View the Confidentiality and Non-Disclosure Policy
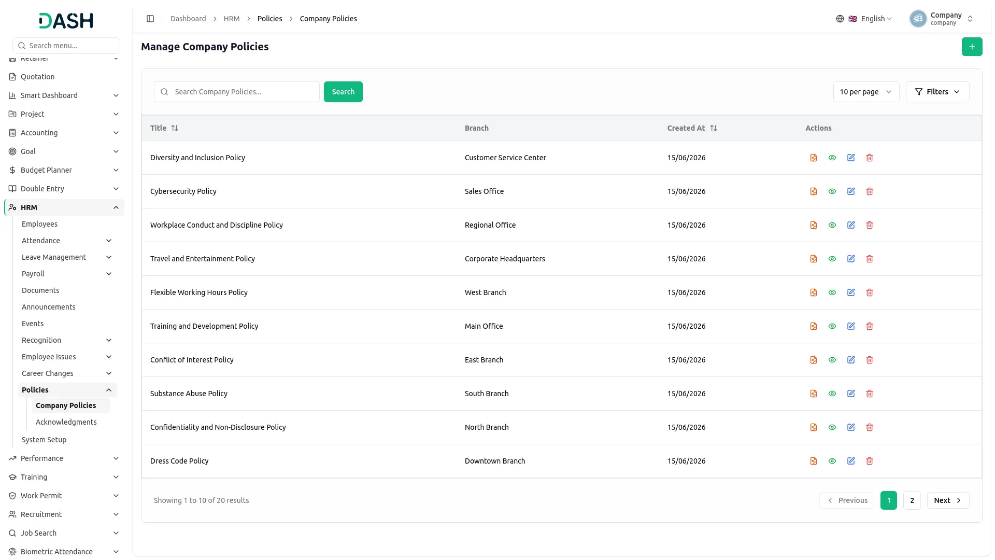This screenshot has height=560, width=995. point(832,427)
